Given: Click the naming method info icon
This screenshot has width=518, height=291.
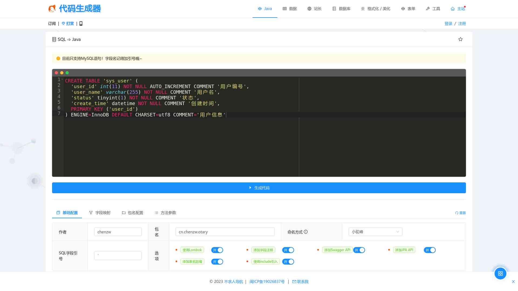Looking at the screenshot, I should pyautogui.click(x=306, y=232).
